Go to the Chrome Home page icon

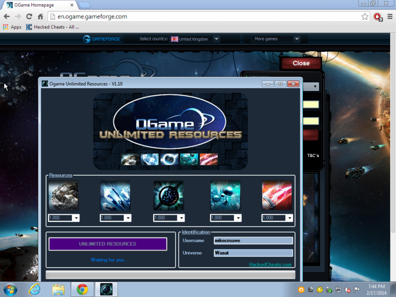[x=40, y=16]
